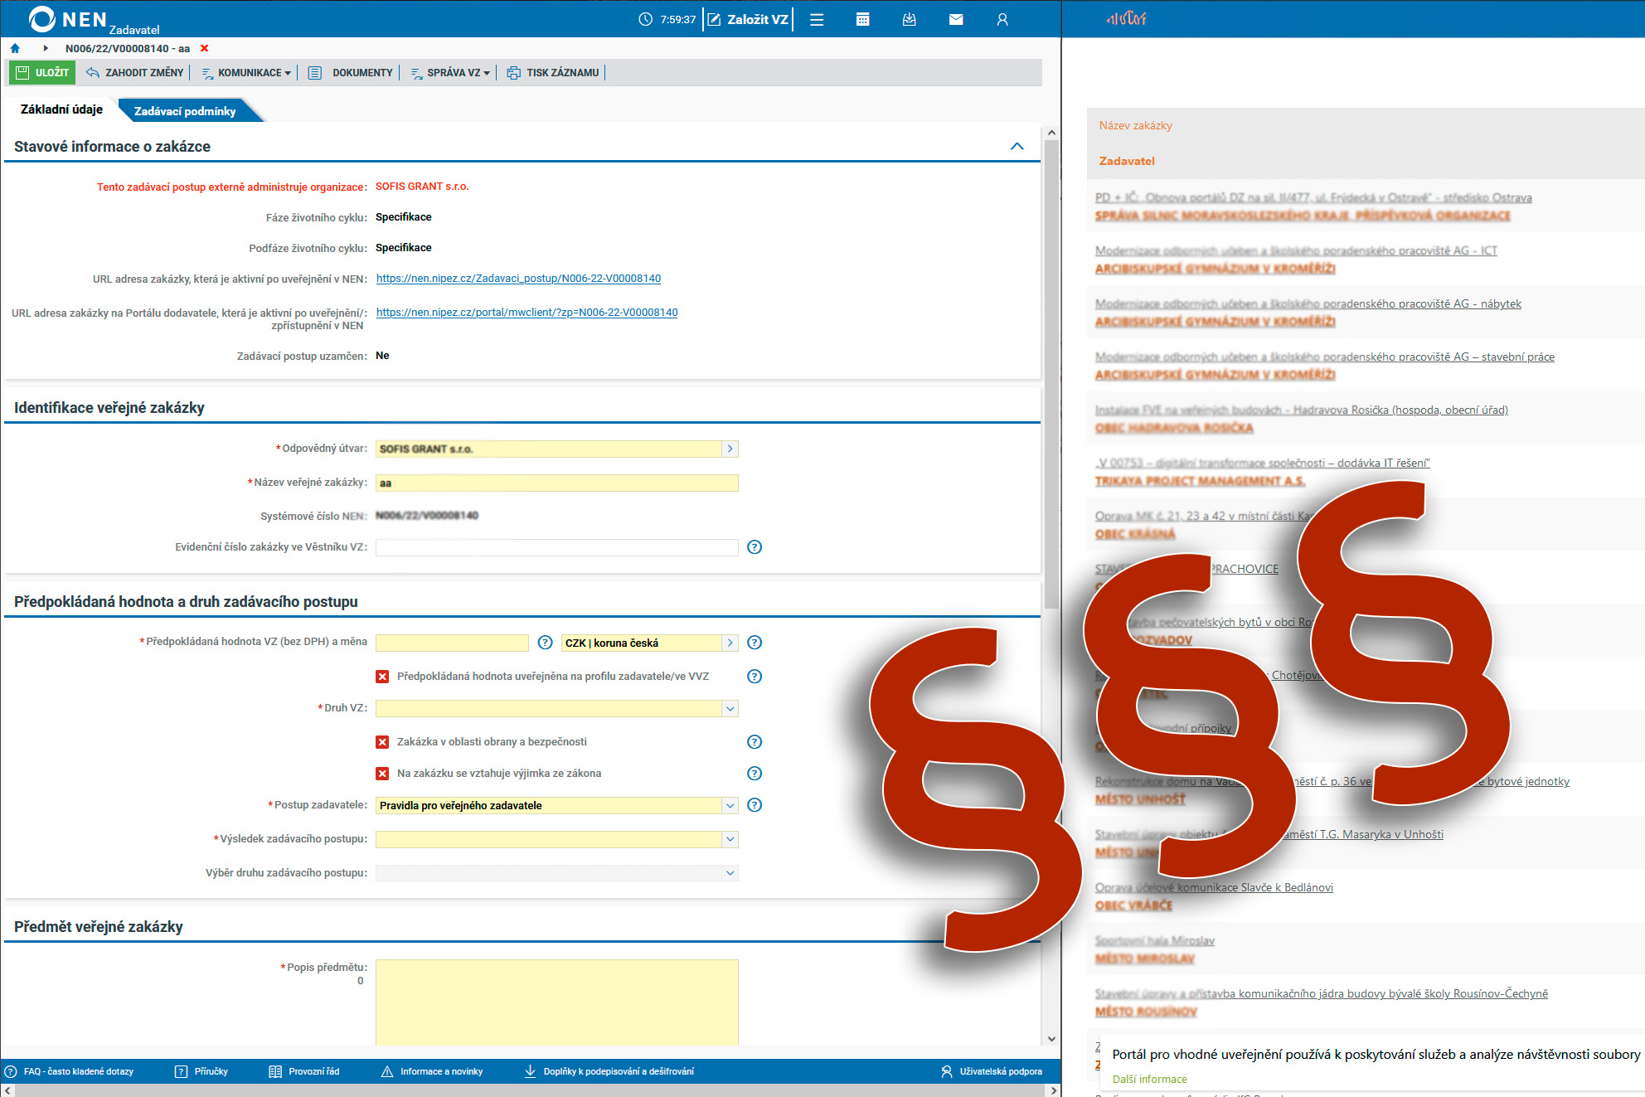Open Provozní řád in the footer
Viewport: 1645px width, 1097px height.
[x=304, y=1071]
